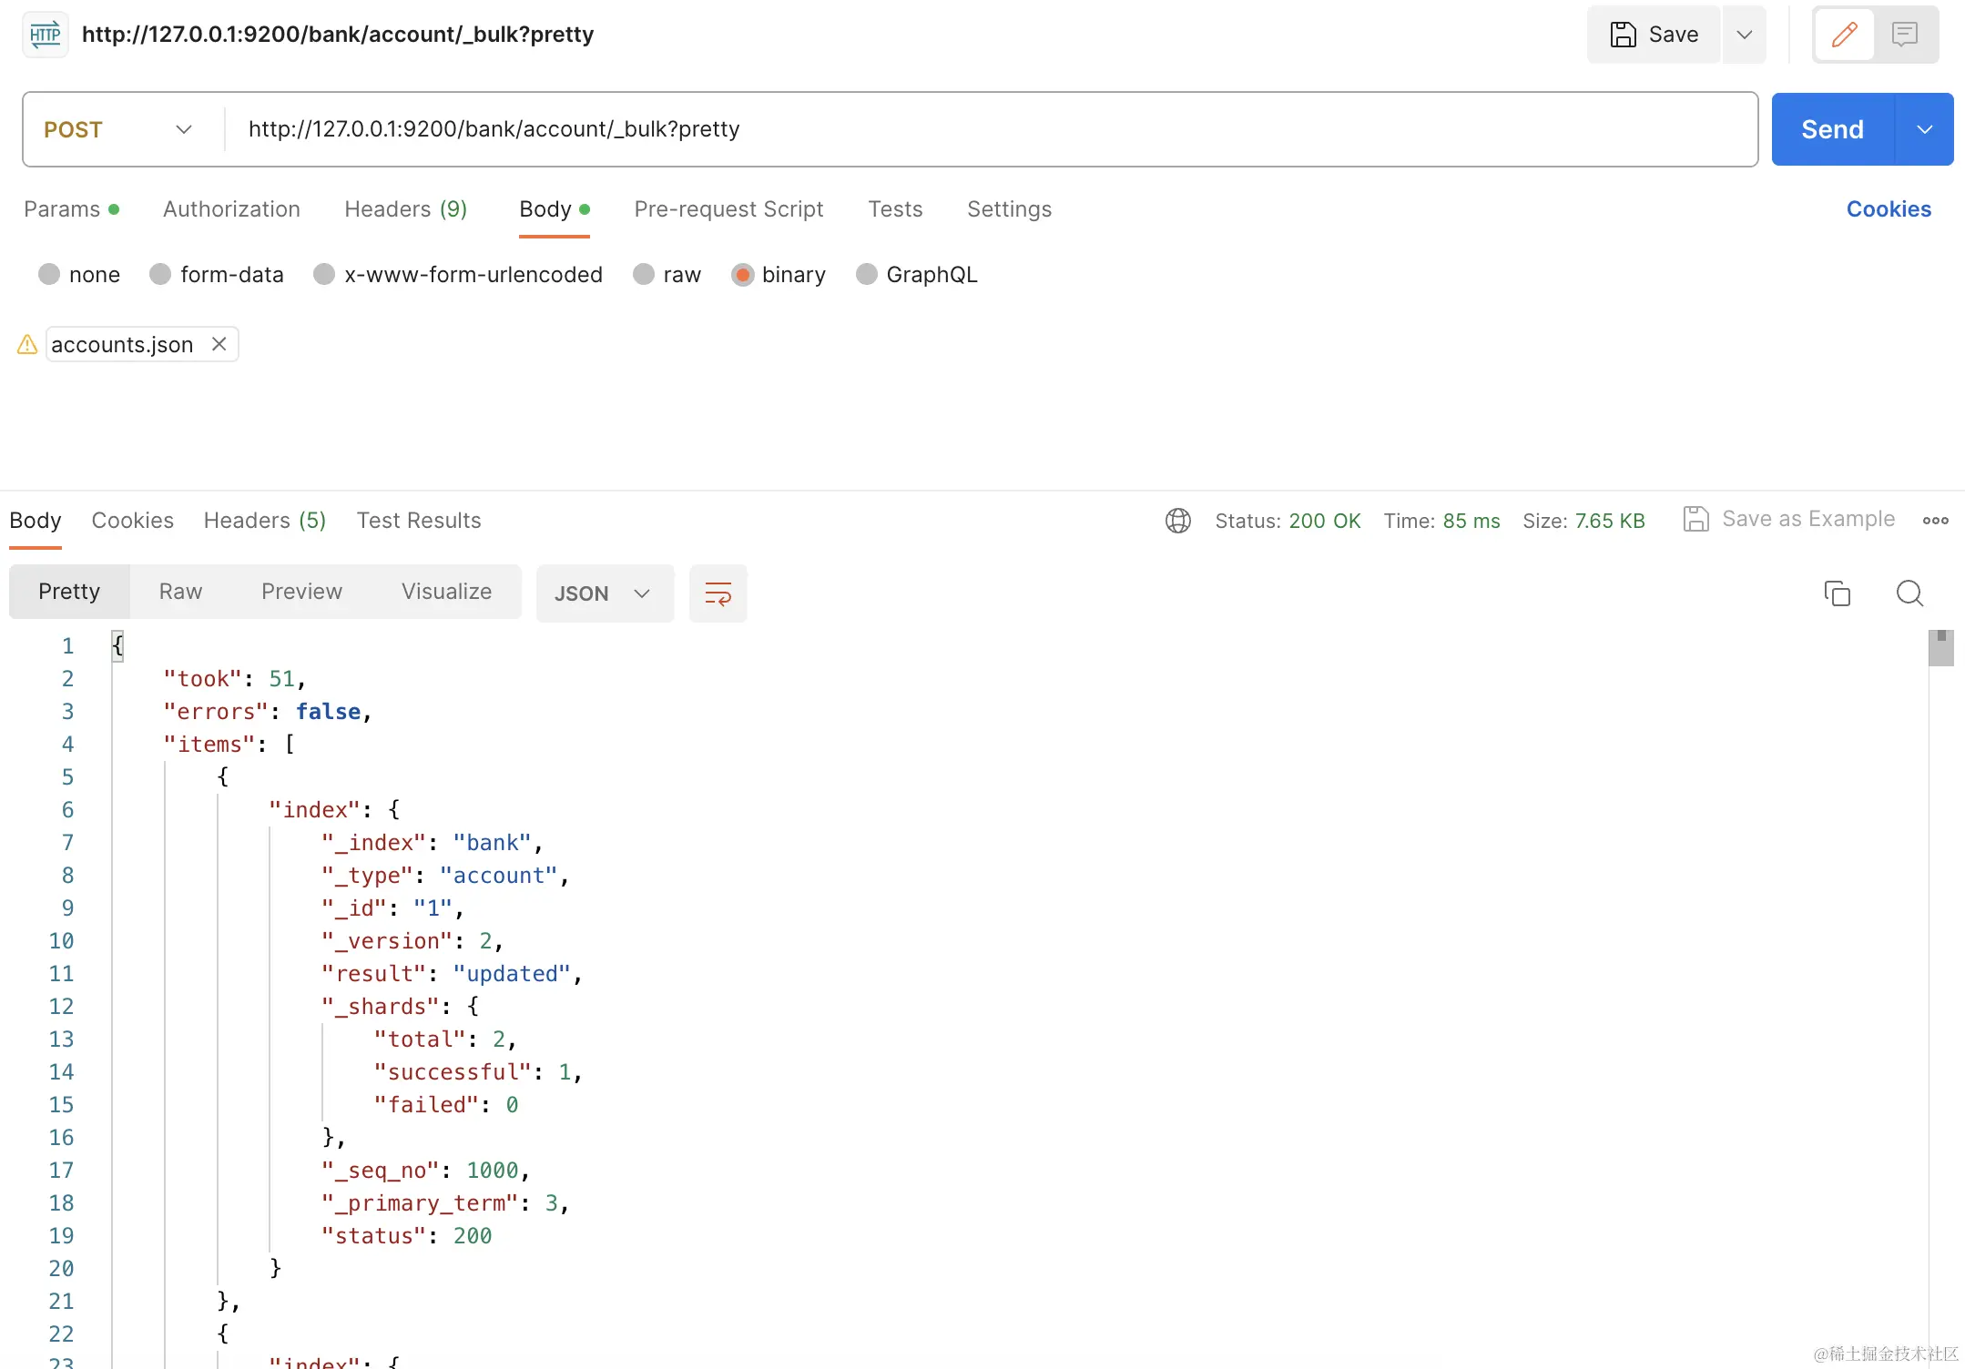Open the POST method dropdown
This screenshot has height=1369, width=1965.
pyautogui.click(x=118, y=129)
